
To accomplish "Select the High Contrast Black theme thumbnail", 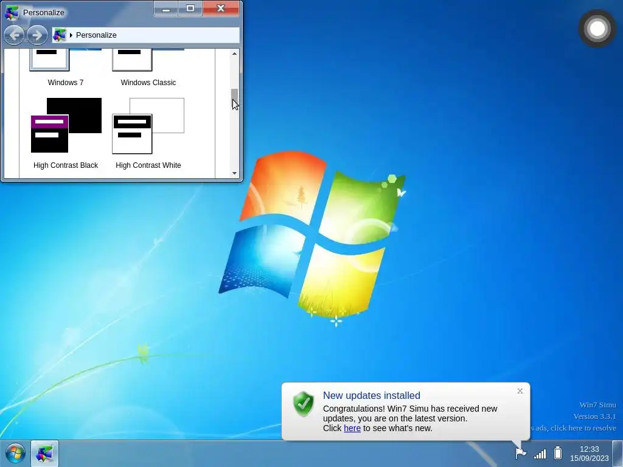I will point(66,125).
